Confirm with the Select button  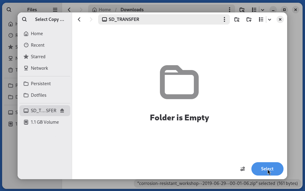pyautogui.click(x=267, y=169)
